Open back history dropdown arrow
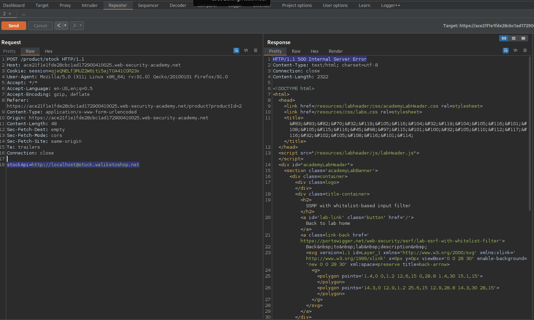This screenshot has height=320, width=534. [x=65, y=26]
